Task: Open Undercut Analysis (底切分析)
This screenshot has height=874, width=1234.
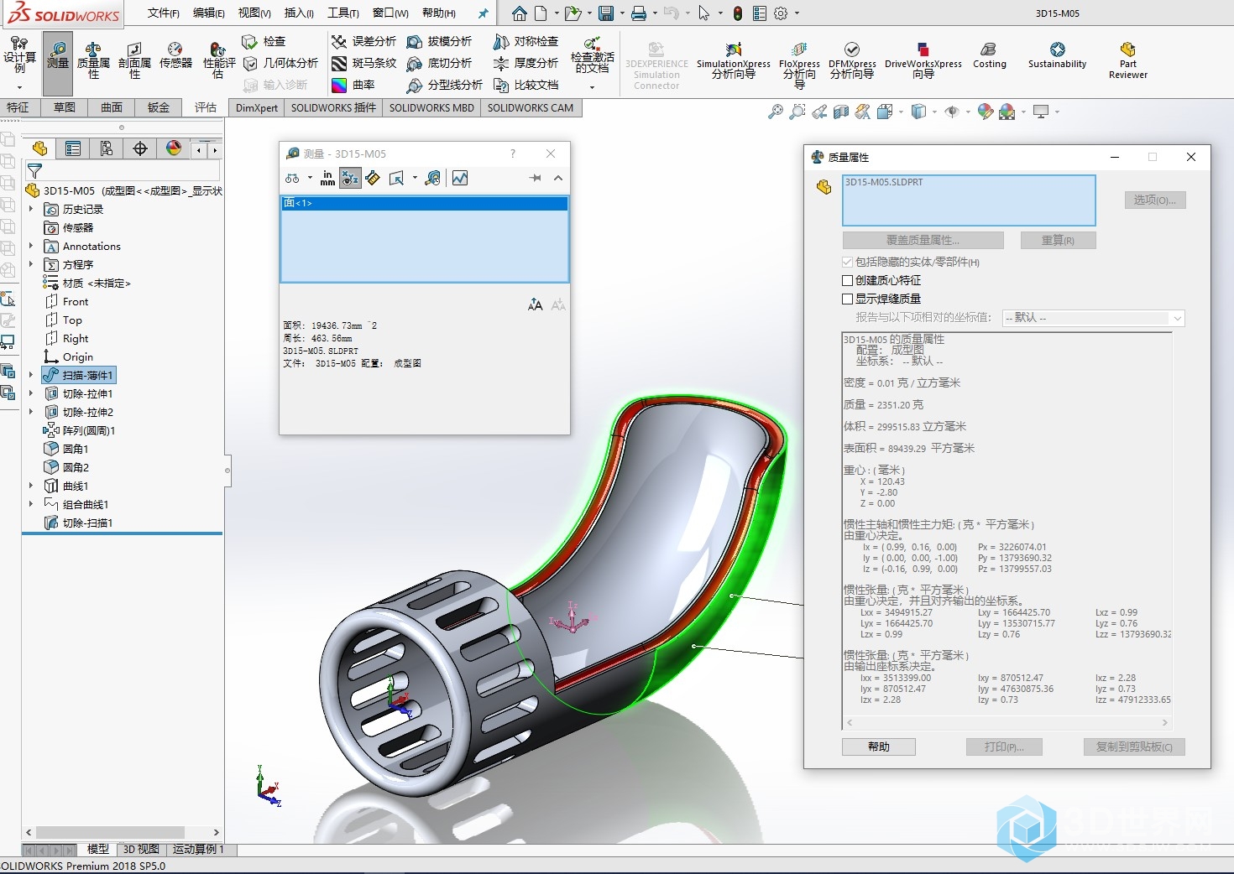Action: point(439,63)
